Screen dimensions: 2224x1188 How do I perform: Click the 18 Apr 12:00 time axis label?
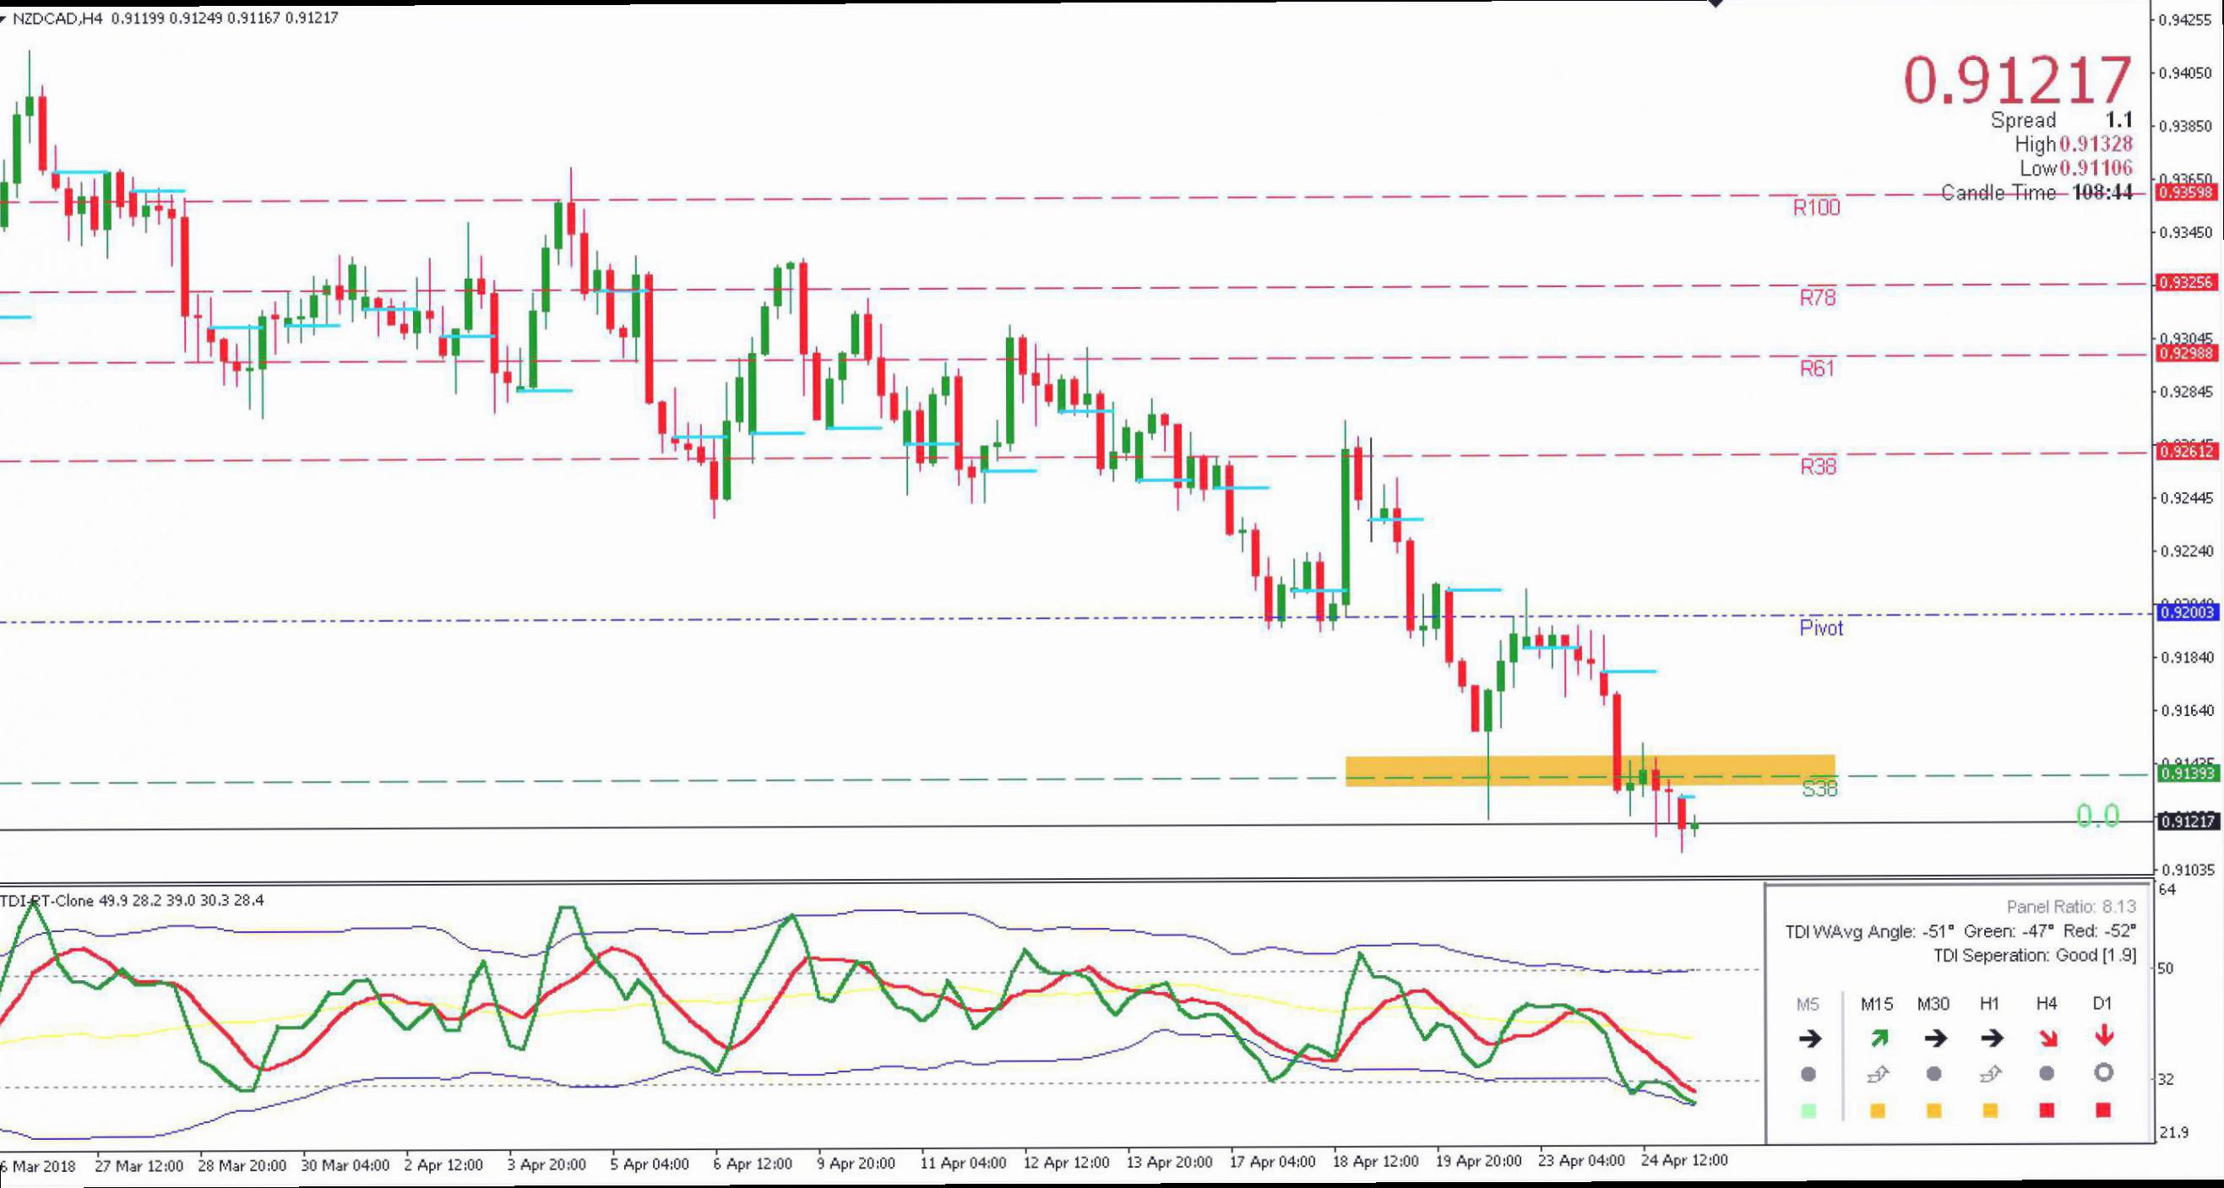click(1375, 1162)
